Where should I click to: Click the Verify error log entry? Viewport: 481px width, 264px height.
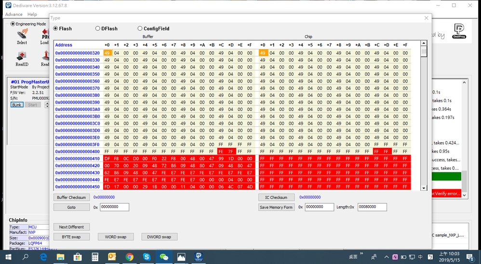point(446,194)
